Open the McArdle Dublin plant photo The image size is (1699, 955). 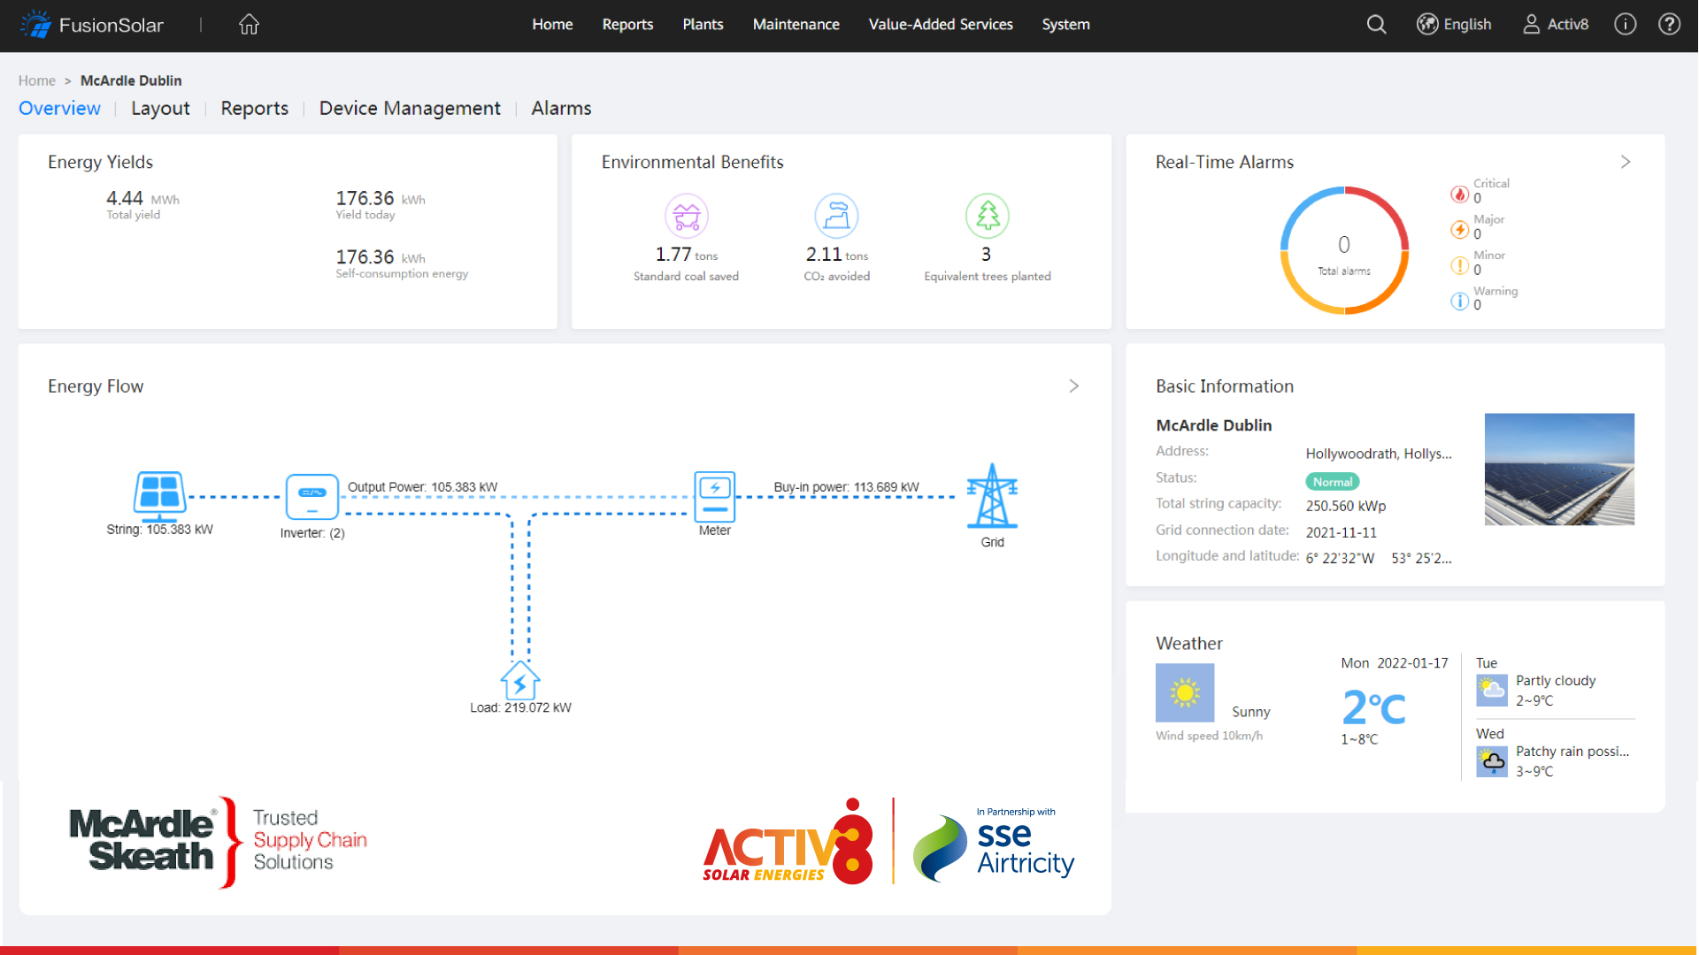(1559, 470)
